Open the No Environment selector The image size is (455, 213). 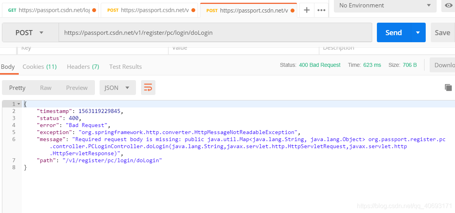click(385, 5)
